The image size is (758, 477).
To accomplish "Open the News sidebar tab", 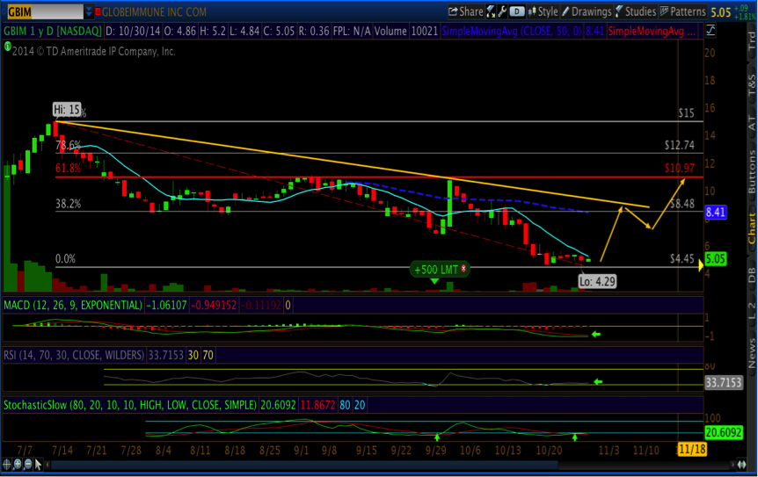I will tap(751, 353).
